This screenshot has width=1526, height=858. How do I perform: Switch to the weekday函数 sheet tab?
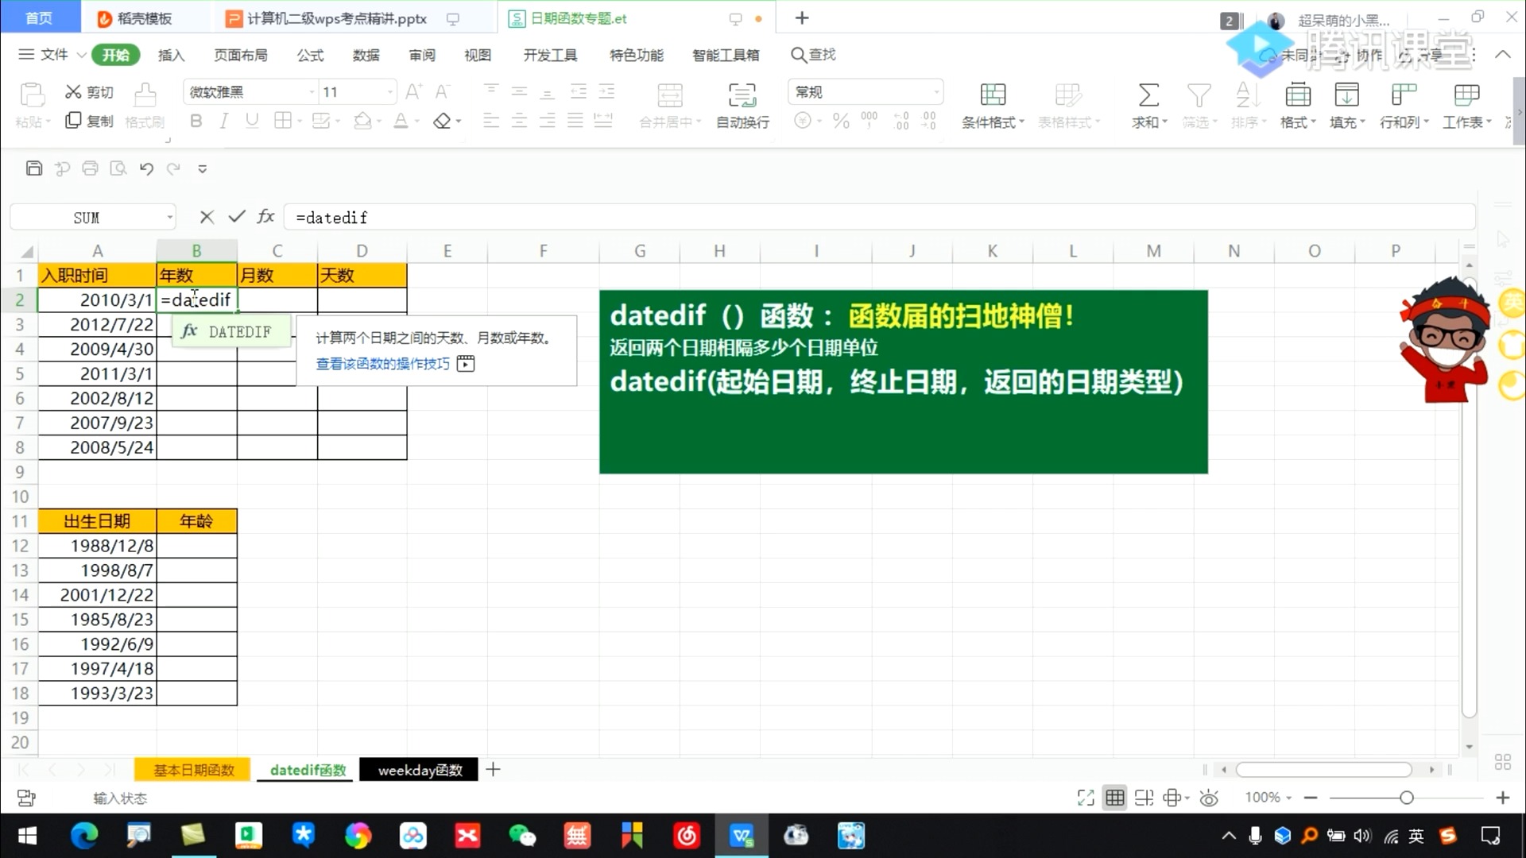click(419, 770)
